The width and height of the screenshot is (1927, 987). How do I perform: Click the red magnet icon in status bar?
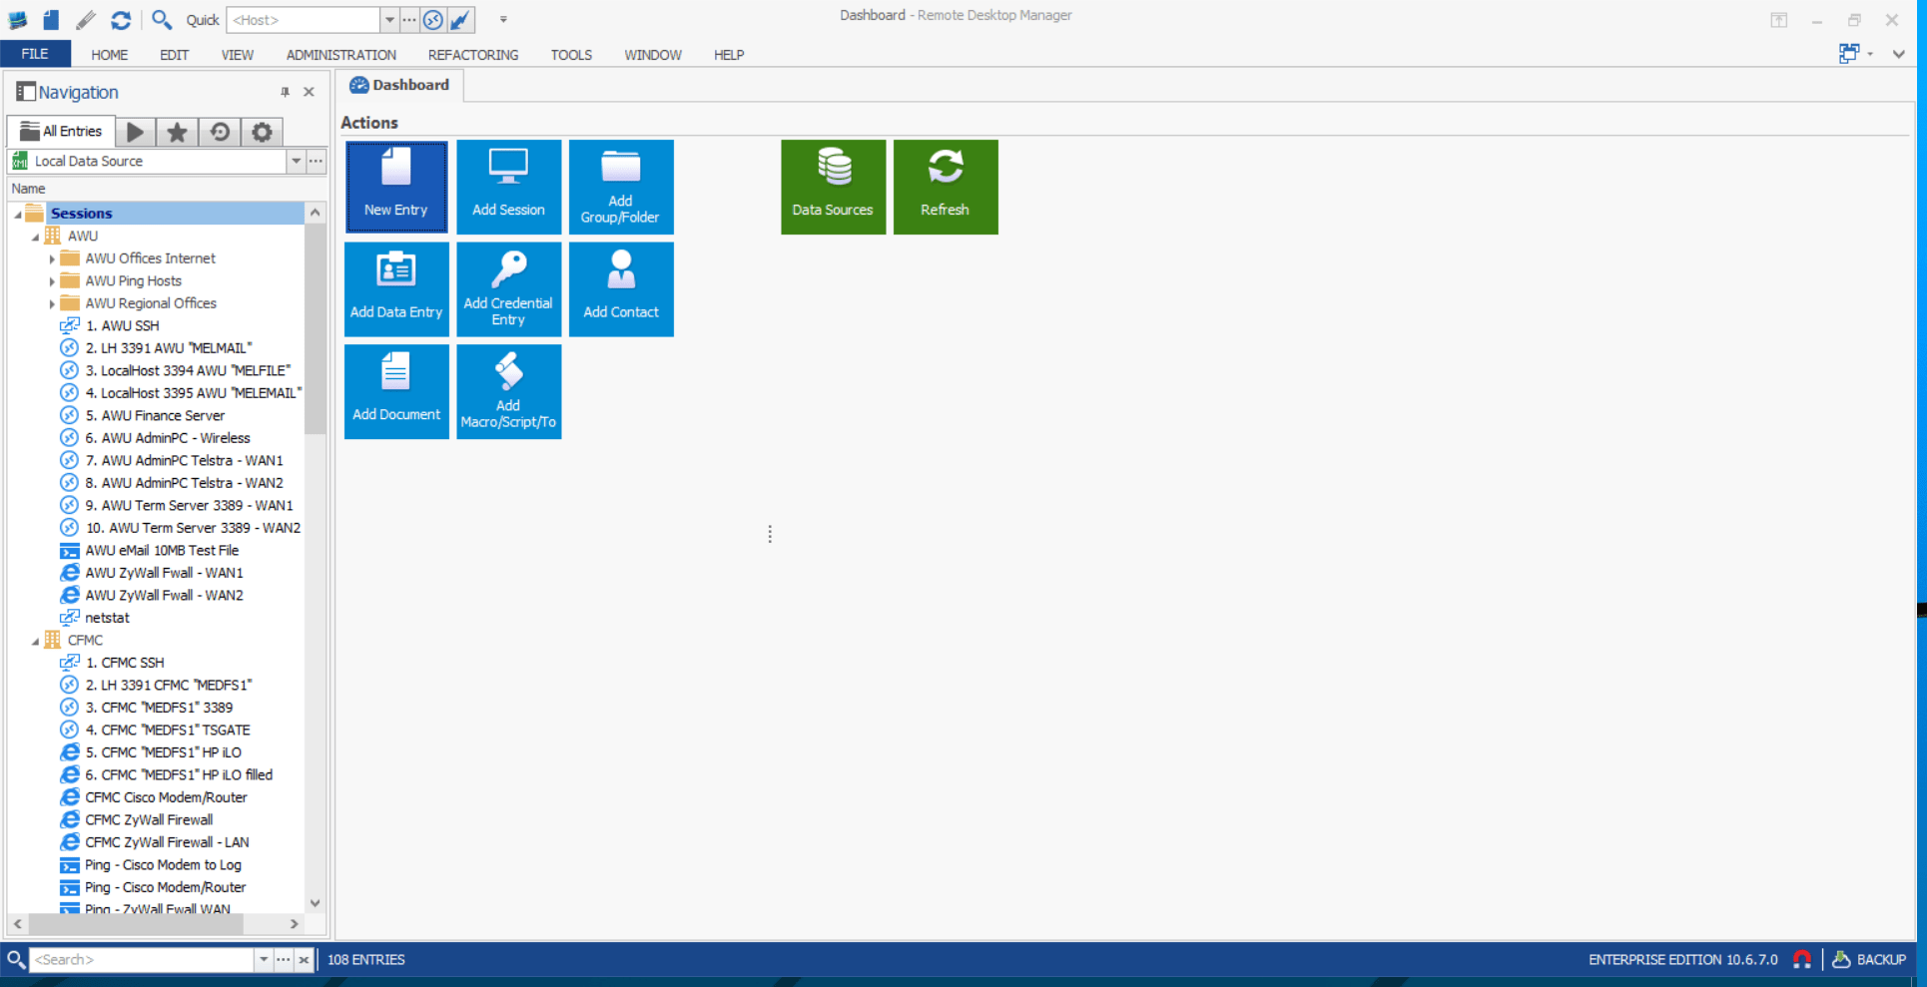(1802, 960)
